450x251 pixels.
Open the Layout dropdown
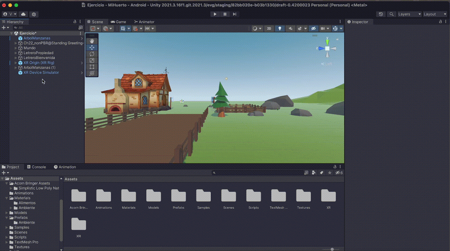coord(435,14)
